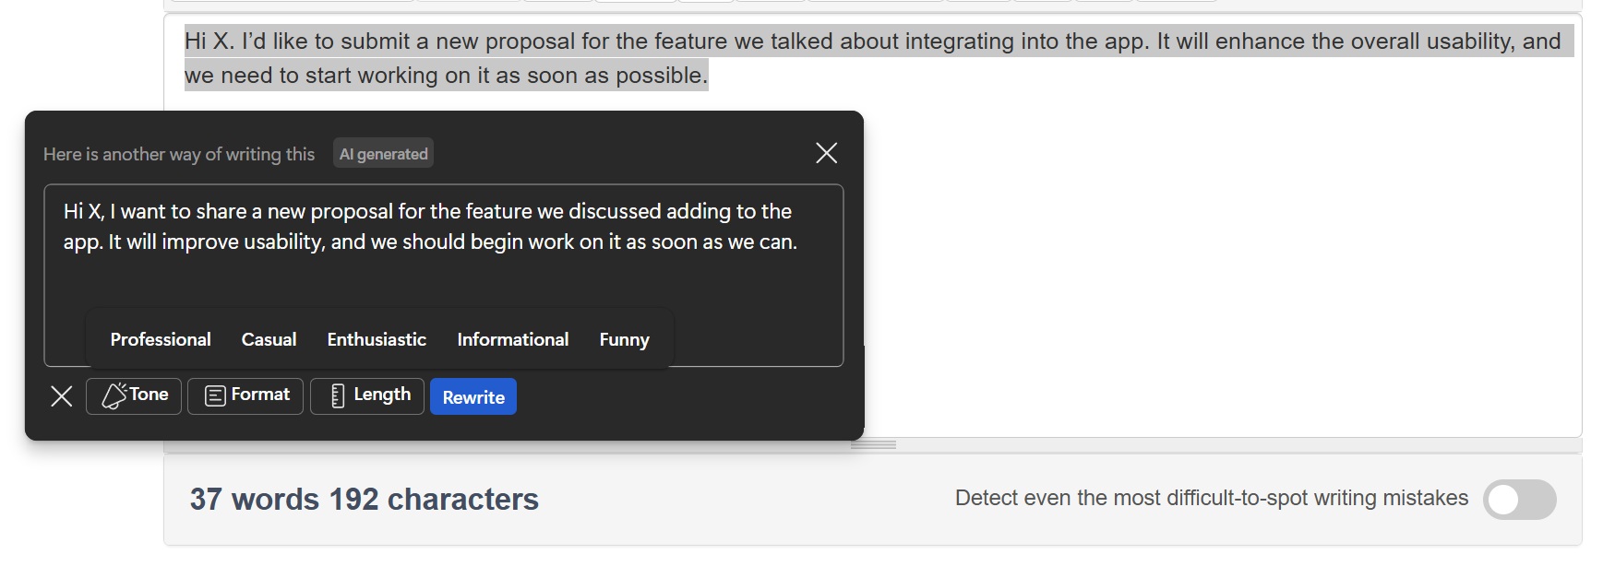The width and height of the screenshot is (1603, 566).
Task: Choose the Casual tone option
Action: pos(269,339)
